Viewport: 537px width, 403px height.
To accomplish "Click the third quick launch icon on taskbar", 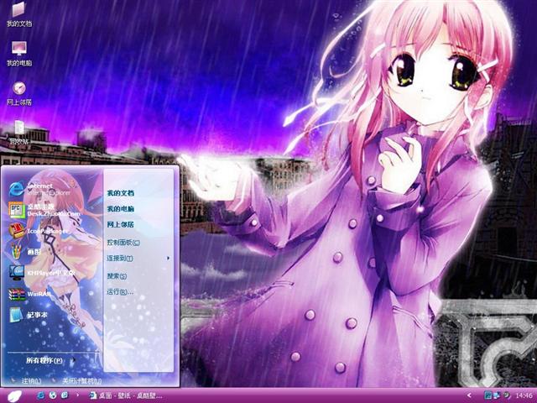I will pos(65,395).
